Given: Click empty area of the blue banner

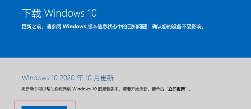Looking at the screenshot, I should point(160,45).
